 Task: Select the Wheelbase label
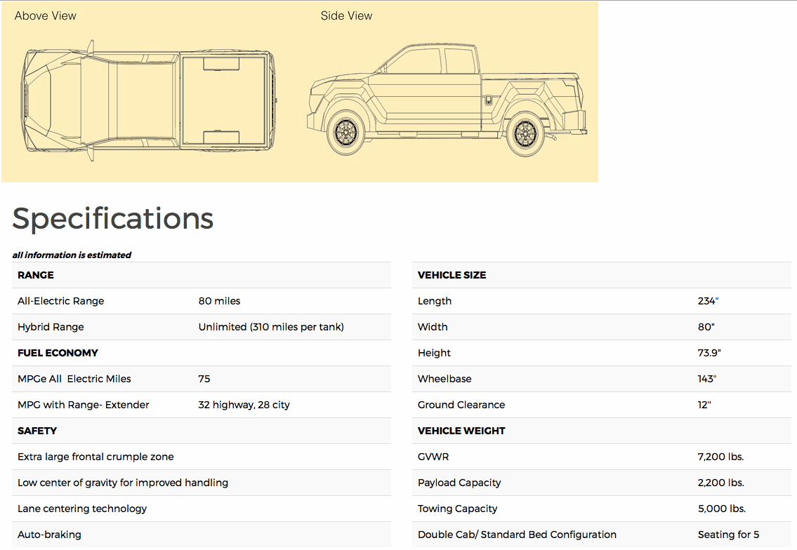444,378
